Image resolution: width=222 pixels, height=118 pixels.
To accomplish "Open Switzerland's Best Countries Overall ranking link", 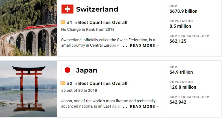I will point(103,22).
